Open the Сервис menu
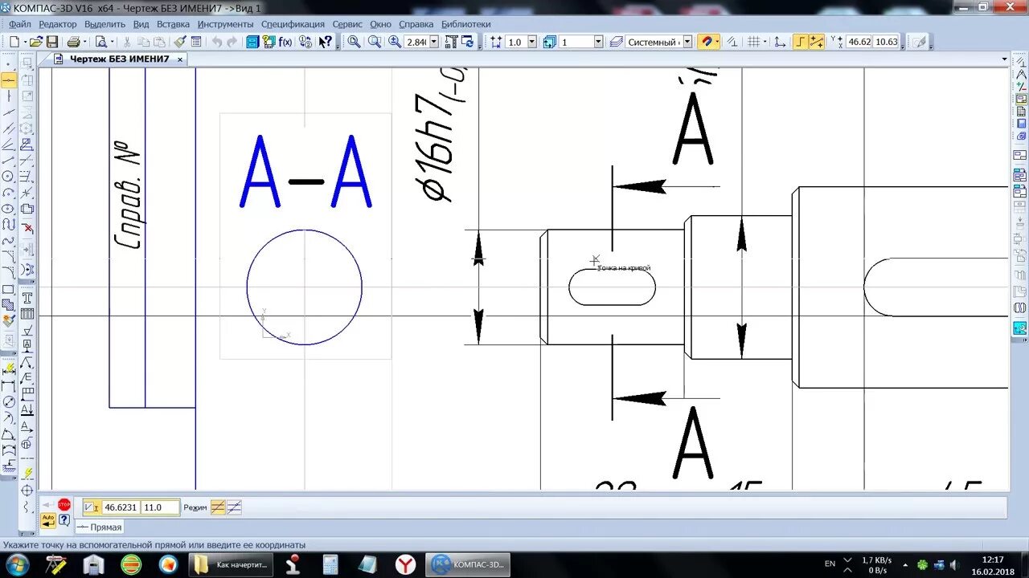Image resolution: width=1029 pixels, height=578 pixels. tap(347, 24)
